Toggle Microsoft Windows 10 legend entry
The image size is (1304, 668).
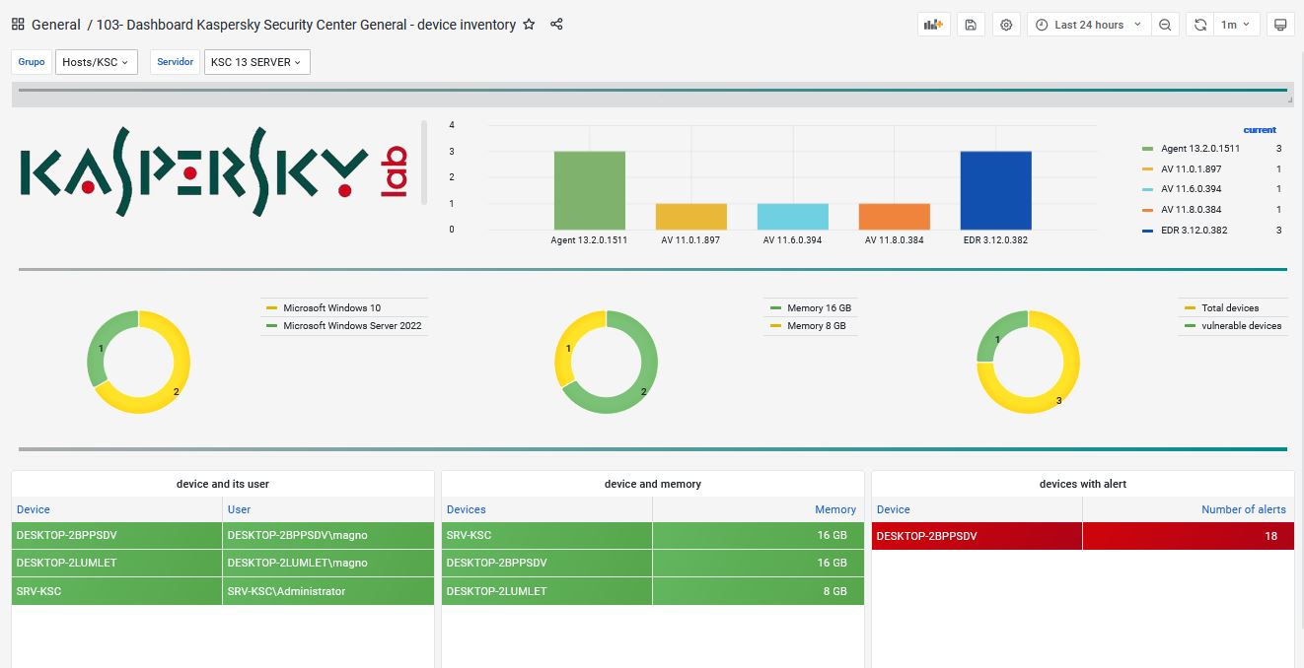coord(331,308)
